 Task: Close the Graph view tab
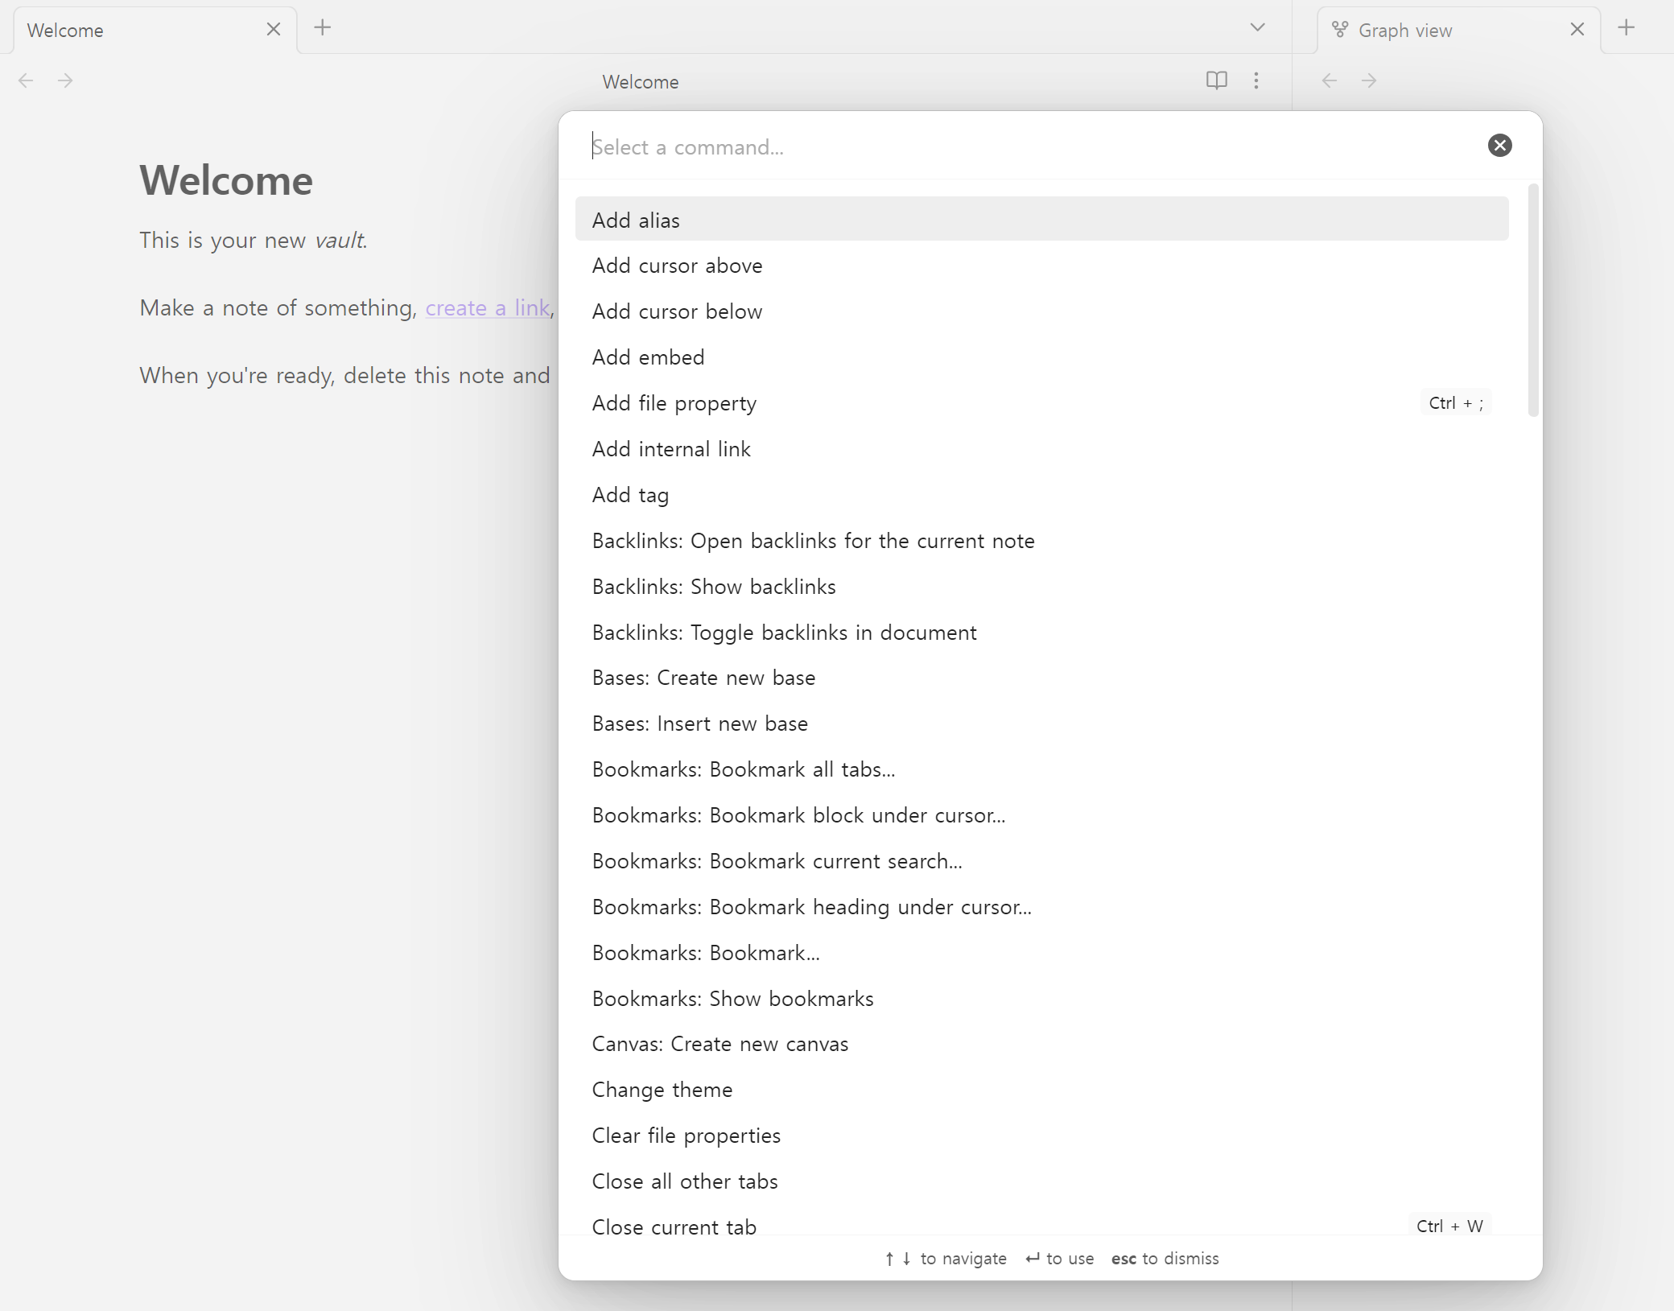[1577, 30]
